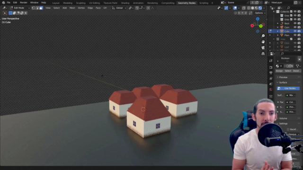303x170 pixels.
Task: Open the Scripting workspace tab
Action: 204,3
